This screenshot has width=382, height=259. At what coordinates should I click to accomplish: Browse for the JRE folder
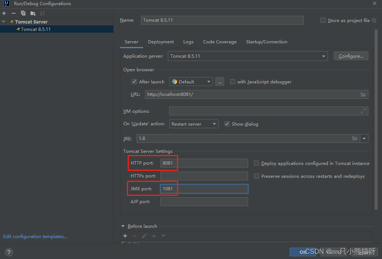click(x=355, y=139)
